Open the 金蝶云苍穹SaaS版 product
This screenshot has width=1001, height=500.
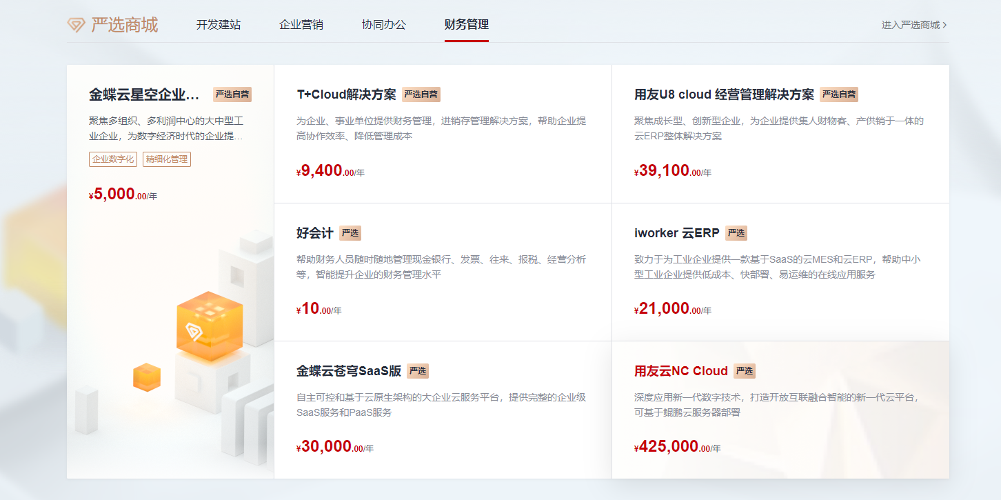point(349,371)
